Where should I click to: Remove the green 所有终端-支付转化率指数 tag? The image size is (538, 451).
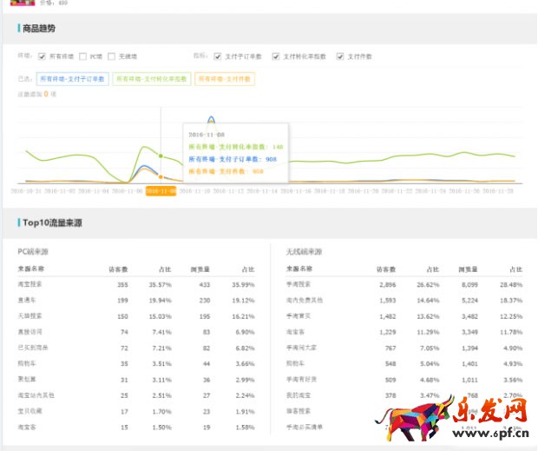(151, 79)
